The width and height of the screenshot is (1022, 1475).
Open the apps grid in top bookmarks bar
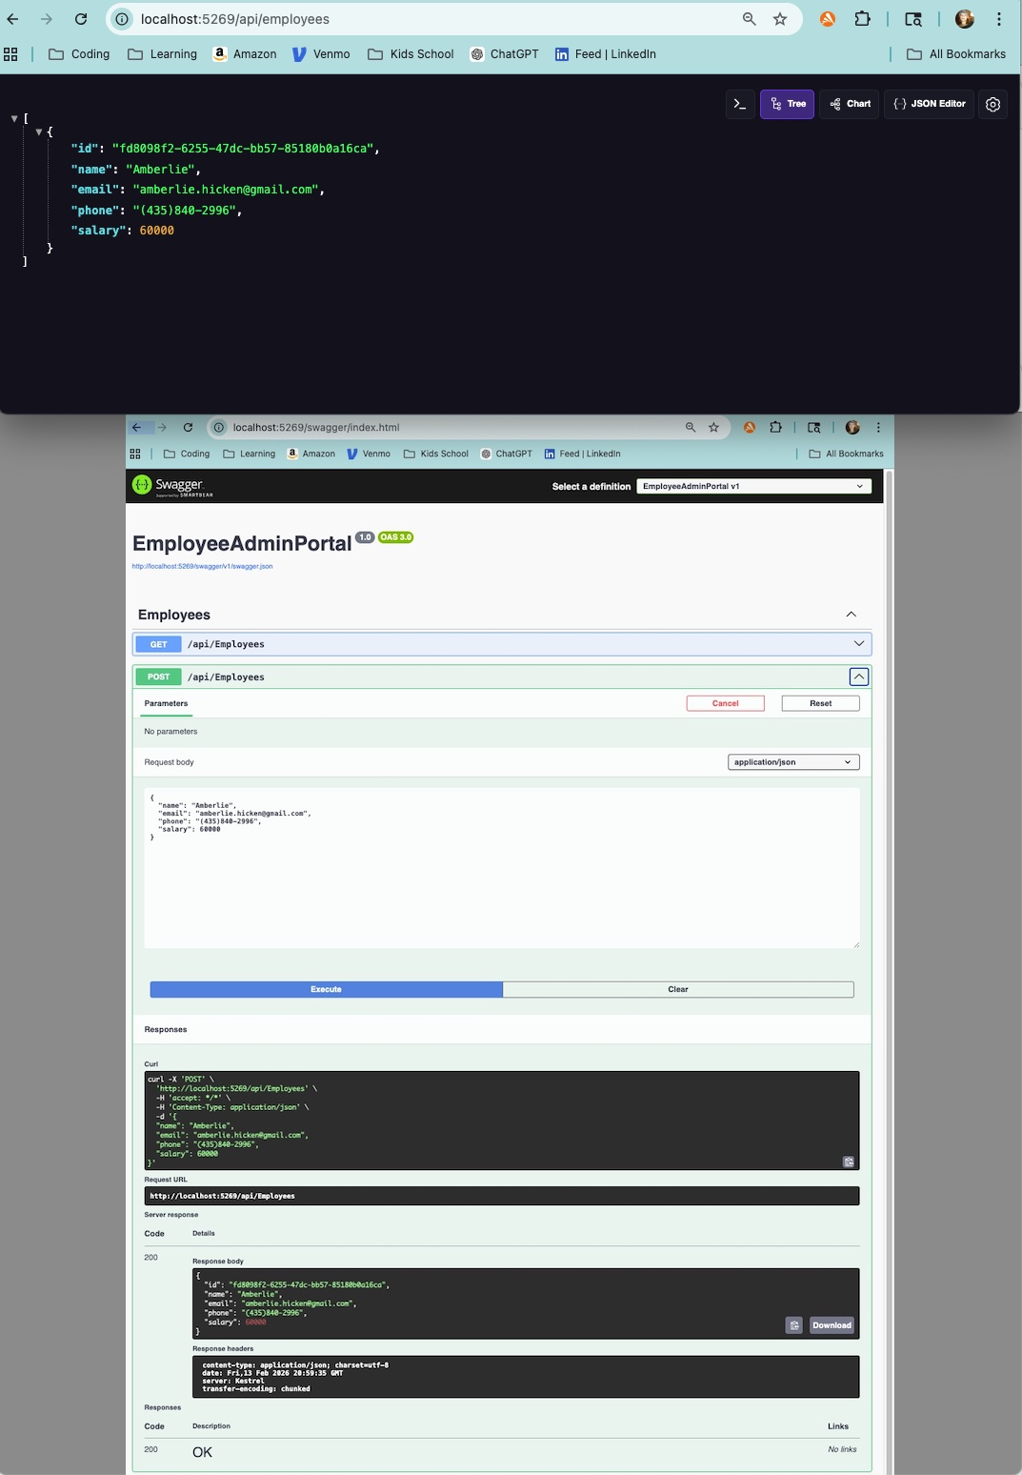pos(11,54)
